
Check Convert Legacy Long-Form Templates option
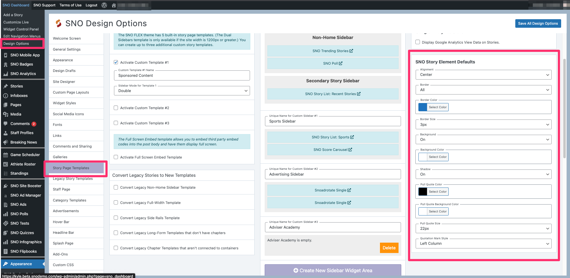point(116,233)
